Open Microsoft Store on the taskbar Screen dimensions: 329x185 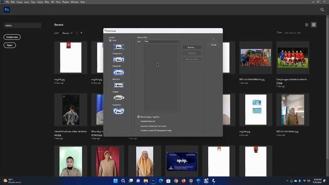(168, 181)
